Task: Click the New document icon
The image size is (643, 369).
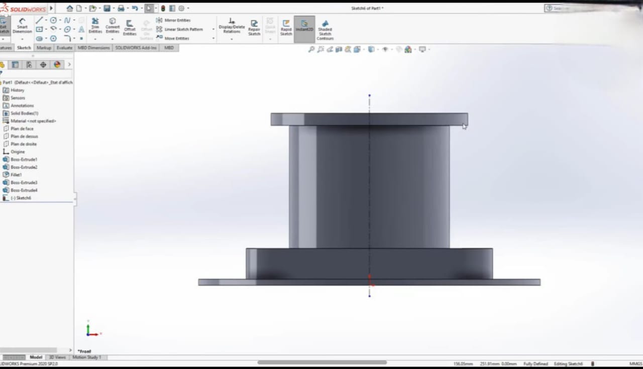Action: pos(79,9)
